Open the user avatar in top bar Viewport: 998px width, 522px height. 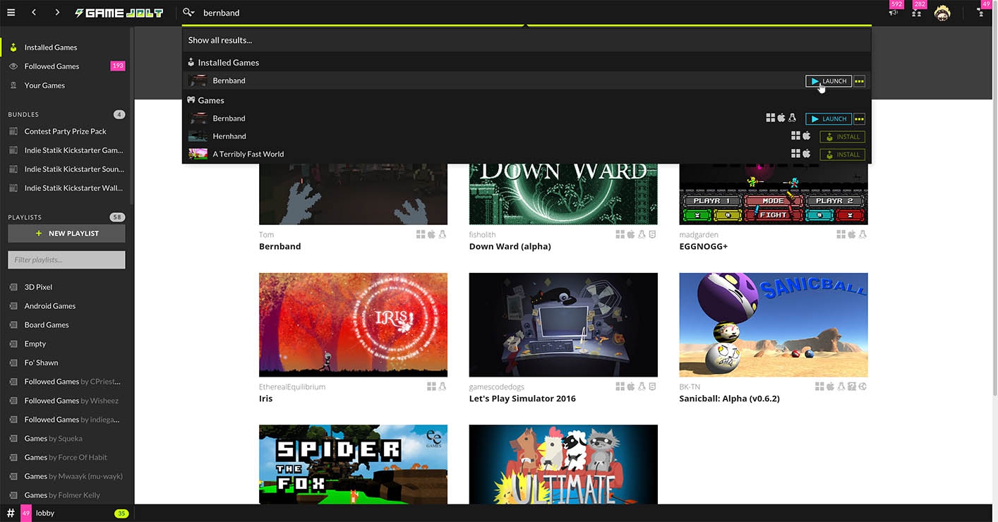click(x=942, y=13)
